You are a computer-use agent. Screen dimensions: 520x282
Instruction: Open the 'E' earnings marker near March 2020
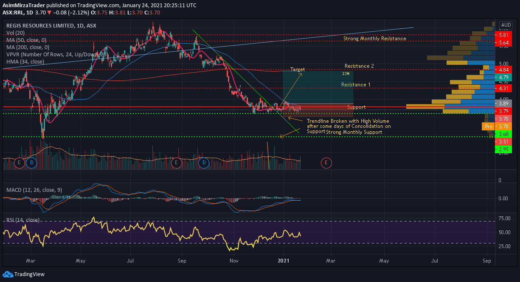pos(19,163)
